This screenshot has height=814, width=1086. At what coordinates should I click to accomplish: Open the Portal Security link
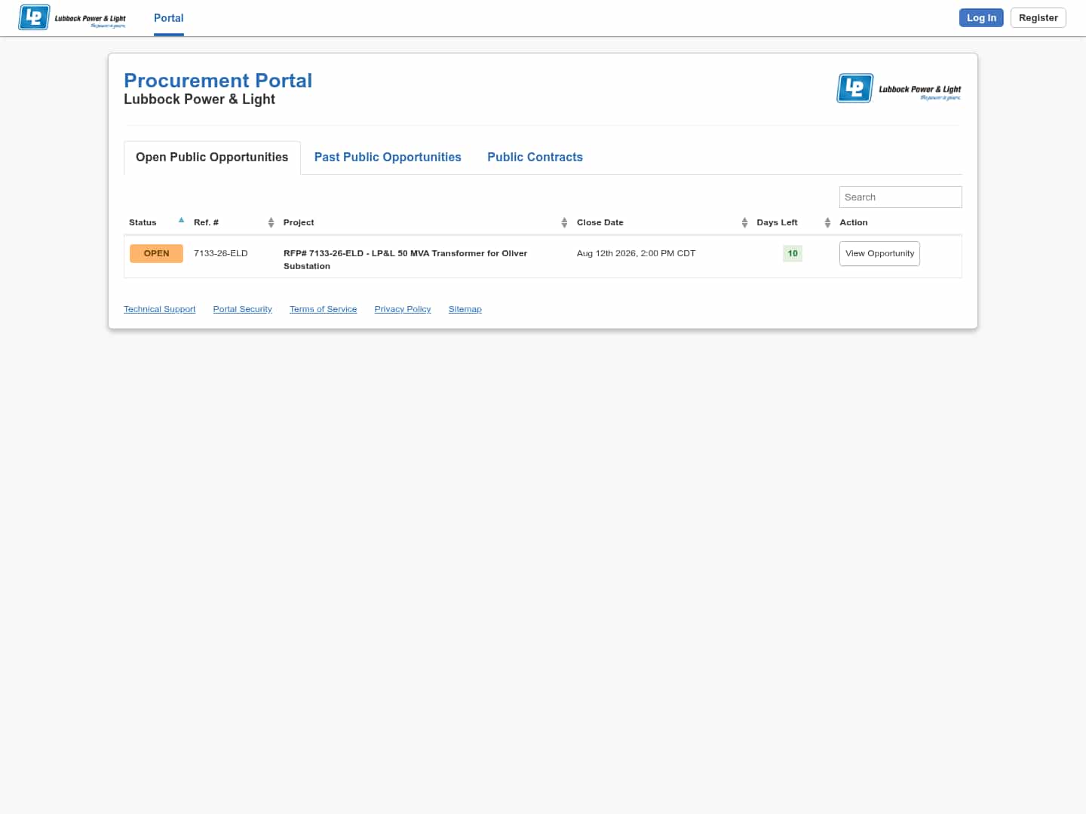tap(242, 310)
